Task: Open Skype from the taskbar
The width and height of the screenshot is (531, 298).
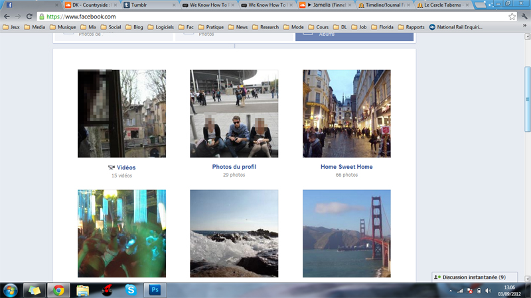Action: 131,290
